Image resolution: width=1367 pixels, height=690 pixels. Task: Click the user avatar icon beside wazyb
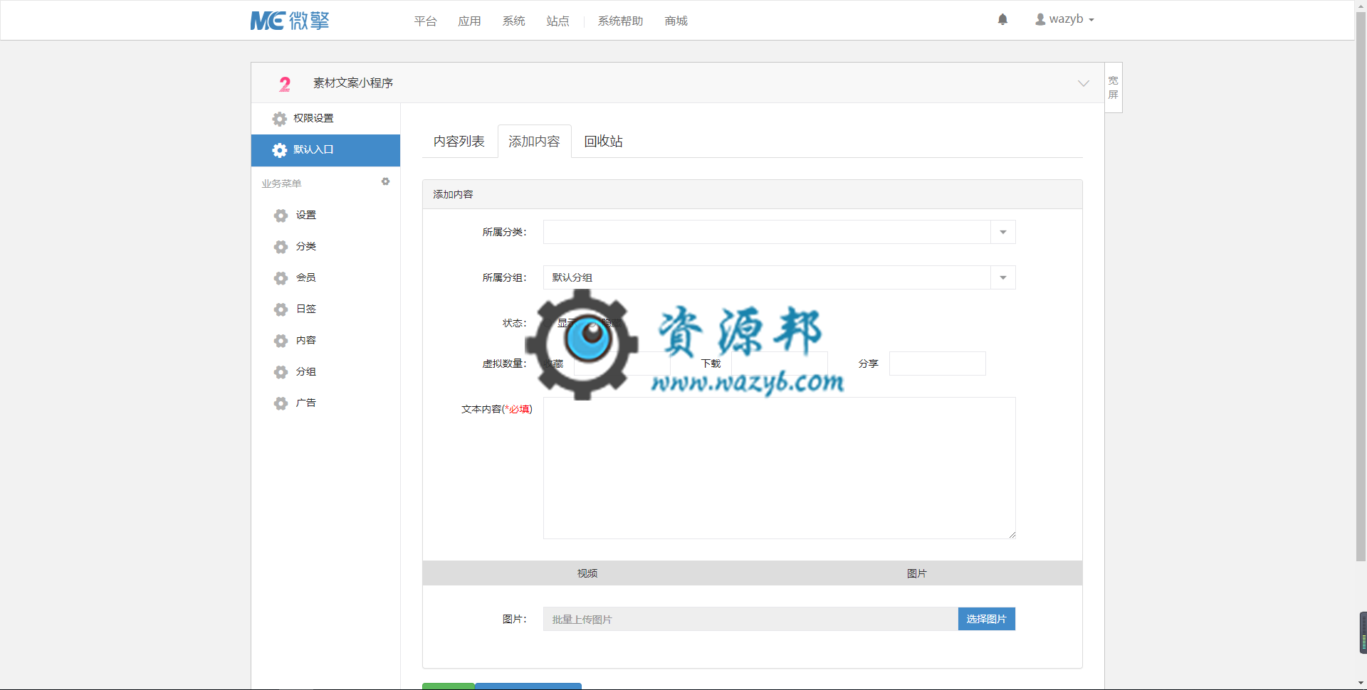pyautogui.click(x=1040, y=19)
